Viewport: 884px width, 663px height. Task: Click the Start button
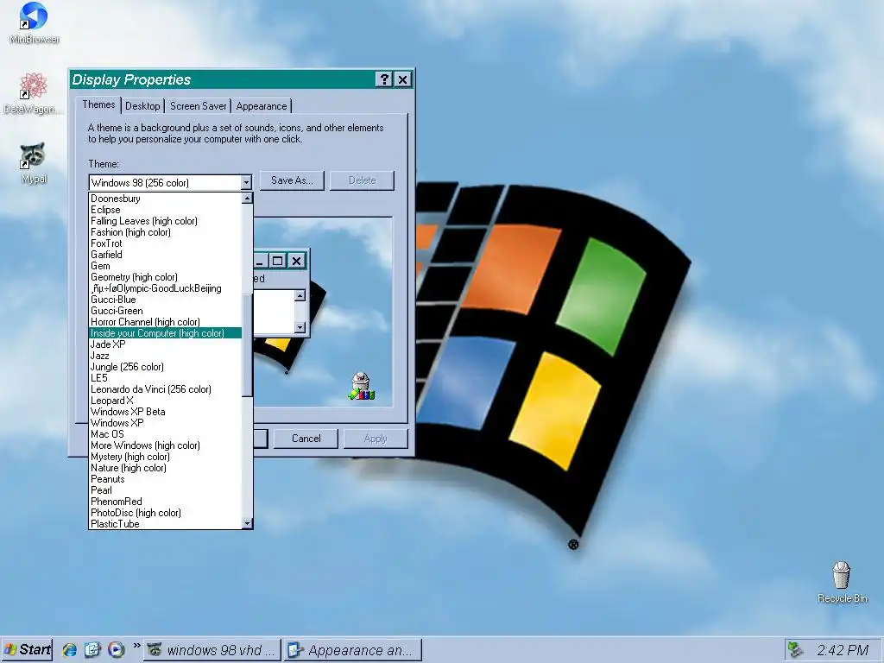point(27,649)
